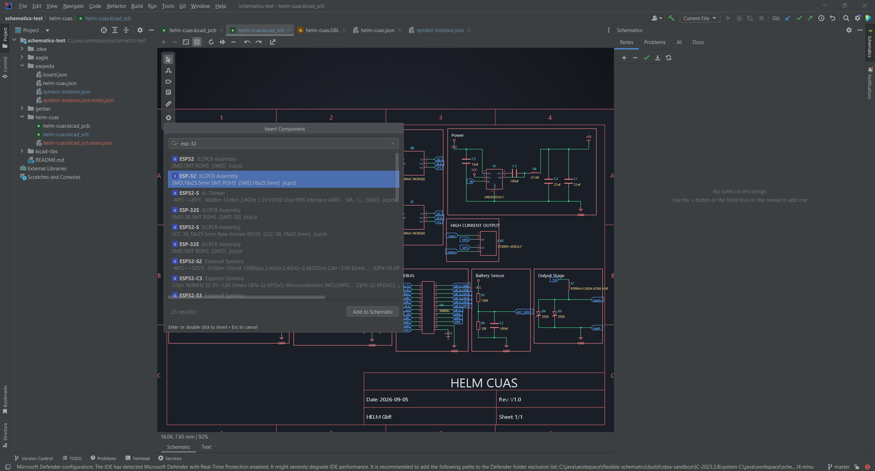Screen dimensions: 875x471
Task: Collapse the easyeda folder
Action: 22,66
